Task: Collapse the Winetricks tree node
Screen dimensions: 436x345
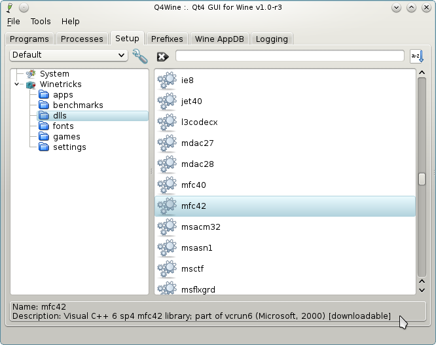Action: click(16, 84)
